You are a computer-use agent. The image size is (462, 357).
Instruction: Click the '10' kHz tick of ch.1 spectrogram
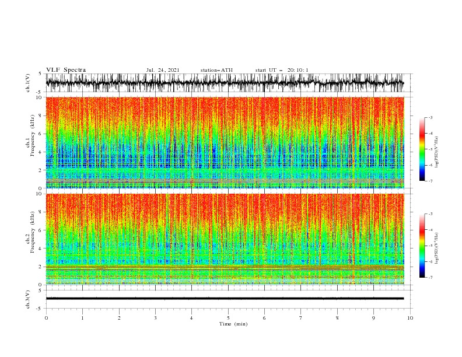coord(40,97)
